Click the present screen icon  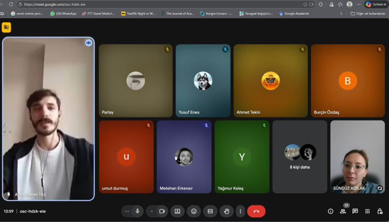(177, 211)
